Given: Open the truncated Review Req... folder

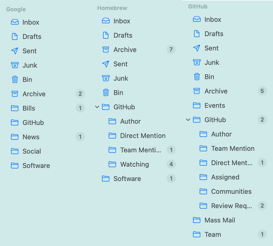Looking at the screenshot, I should pos(232,206).
